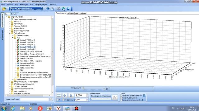The image size is (199, 111).
Task: Open the media player taskbar icon
Action: 31,108
